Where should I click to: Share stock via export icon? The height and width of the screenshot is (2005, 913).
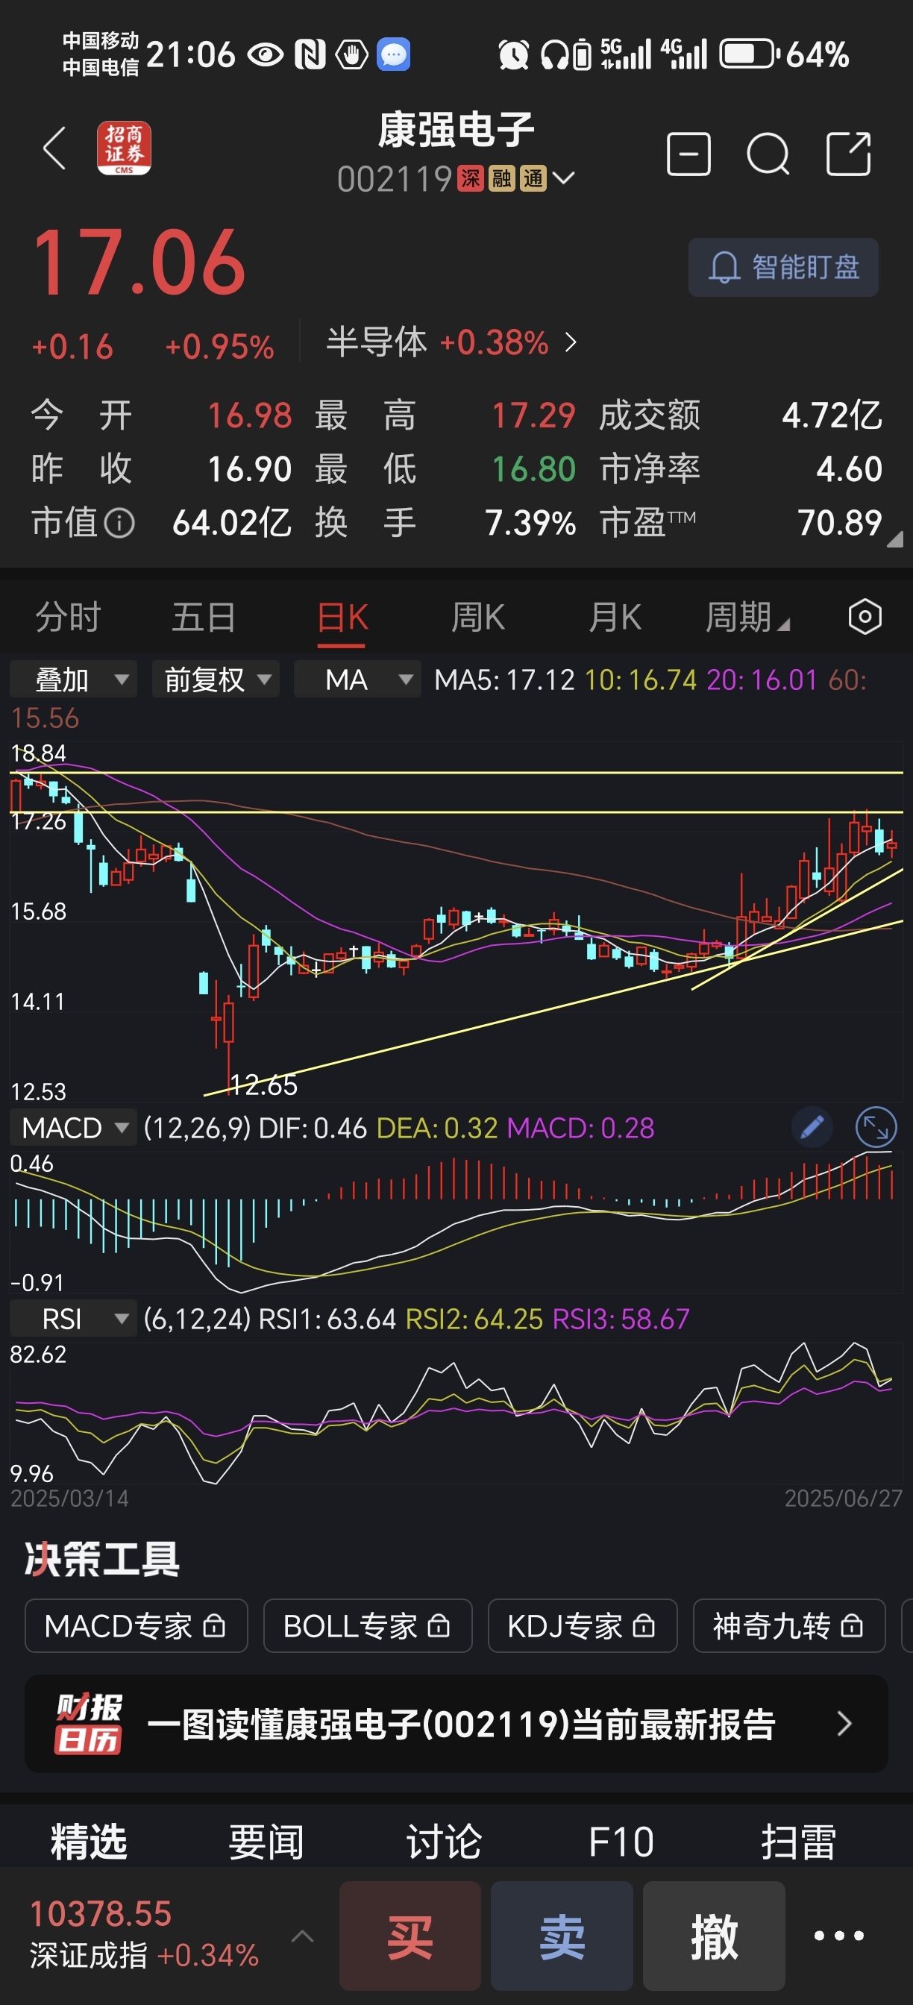848,154
